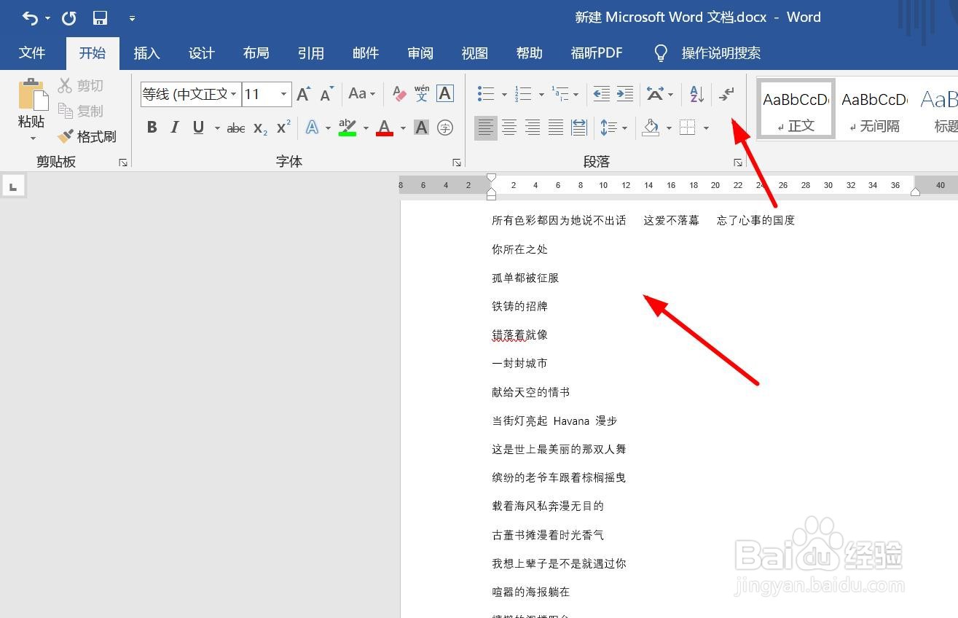Click the Shading paint bucket icon
Screen dimensions: 958x618
[x=651, y=128]
